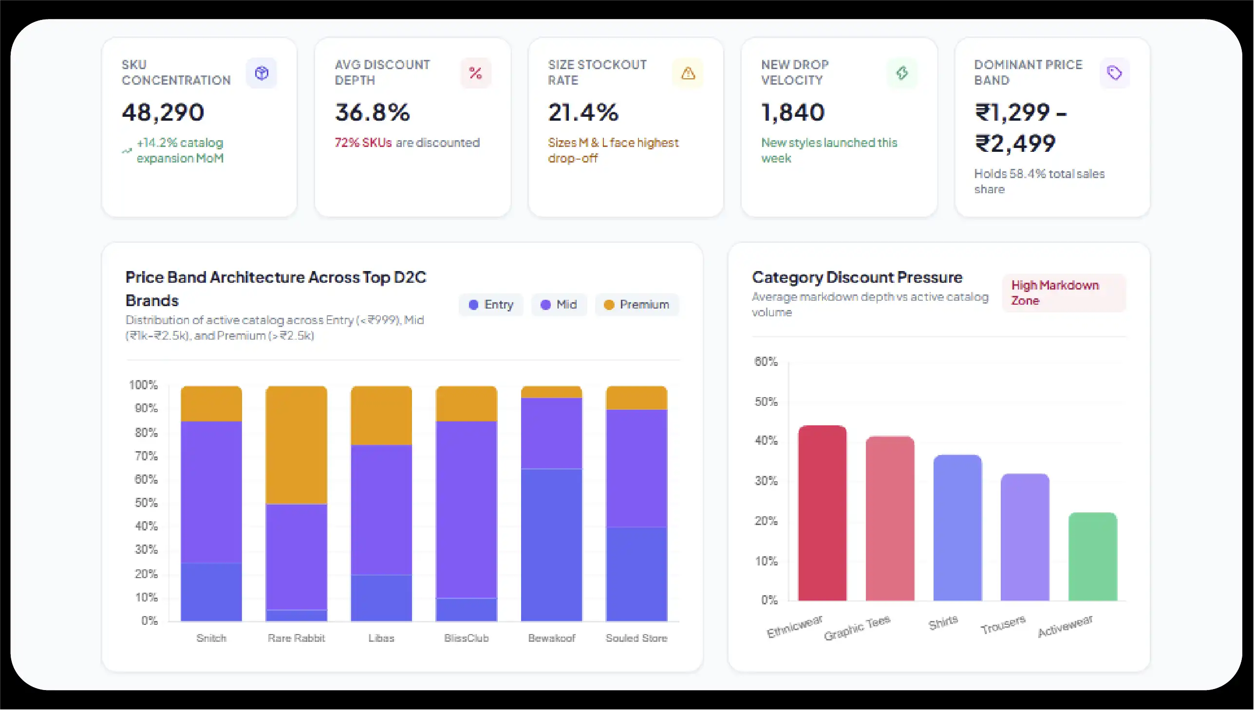Click the 21.4% stockout rate value
1254x710 pixels.
coord(583,112)
